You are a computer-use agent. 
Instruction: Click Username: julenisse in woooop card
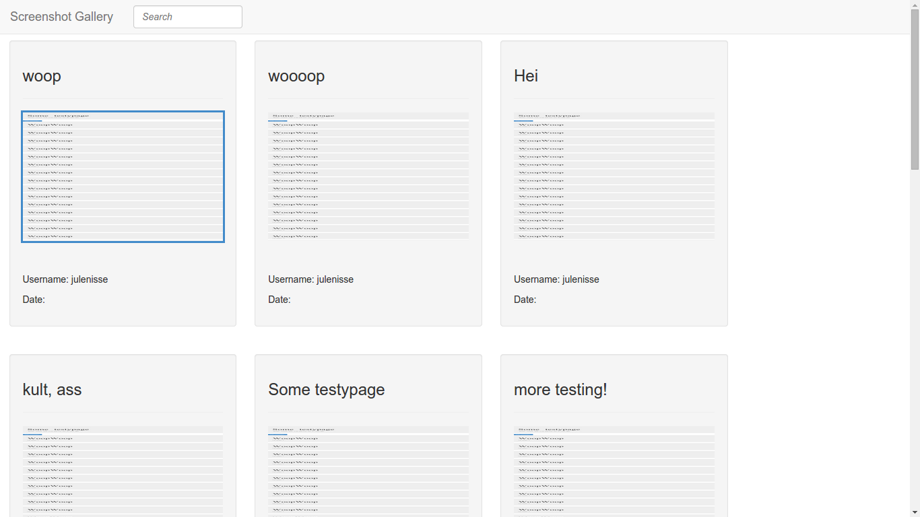click(x=311, y=279)
